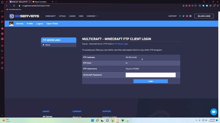Open Messenger in Opera GX sidebar
Image resolution: width=220 pixels, height=123 pixels.
[2, 28]
